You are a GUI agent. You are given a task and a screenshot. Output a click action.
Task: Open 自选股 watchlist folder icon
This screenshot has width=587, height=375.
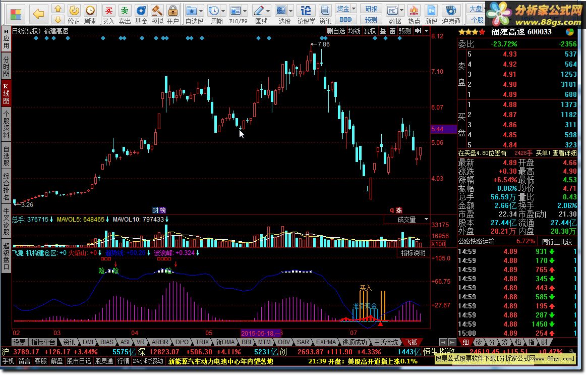pyautogui.click(x=192, y=14)
